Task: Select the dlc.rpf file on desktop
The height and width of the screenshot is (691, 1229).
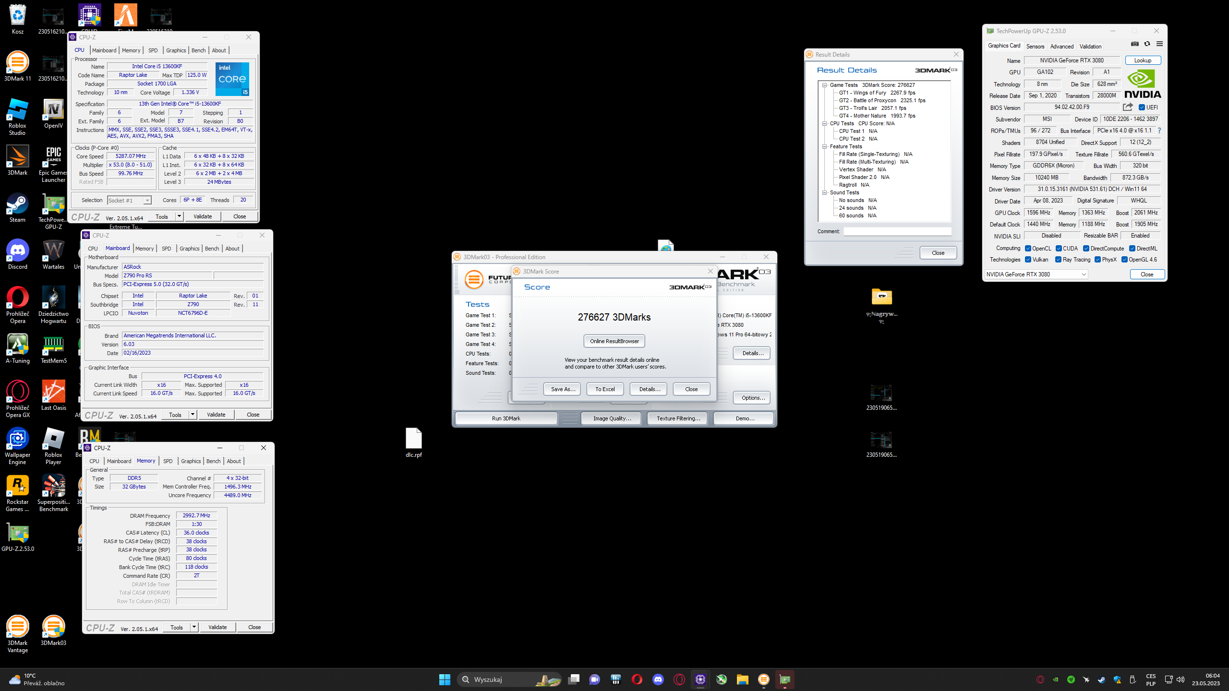Action: click(413, 442)
